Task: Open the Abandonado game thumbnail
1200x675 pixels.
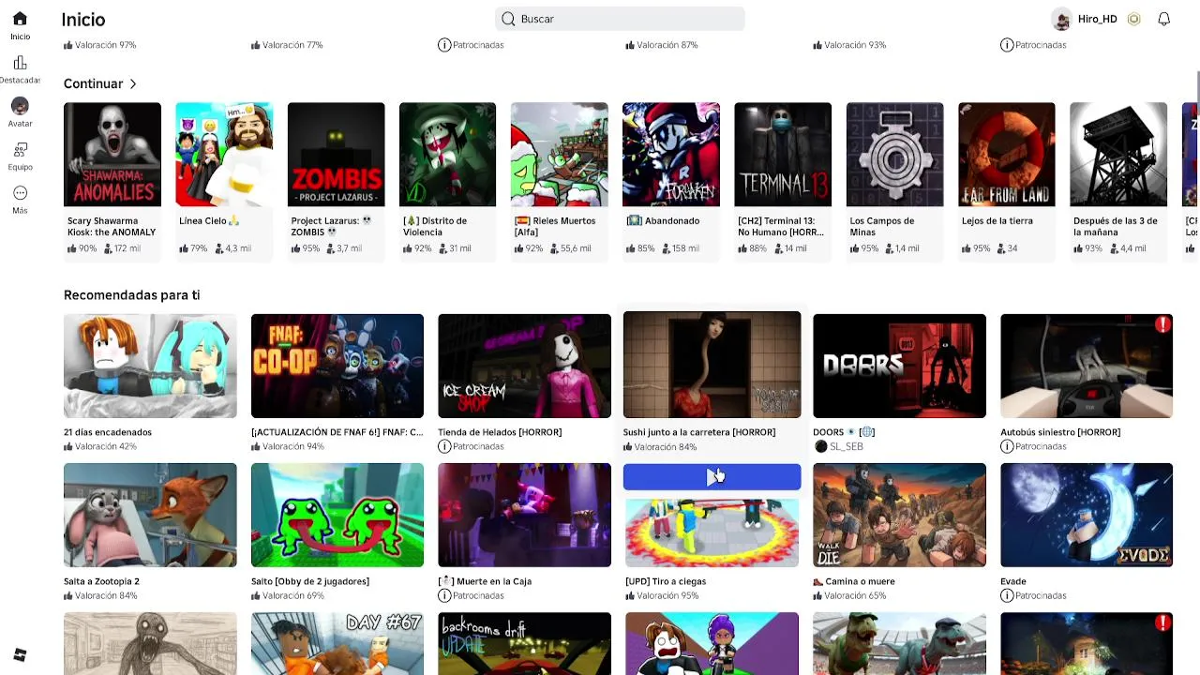Action: tap(671, 155)
